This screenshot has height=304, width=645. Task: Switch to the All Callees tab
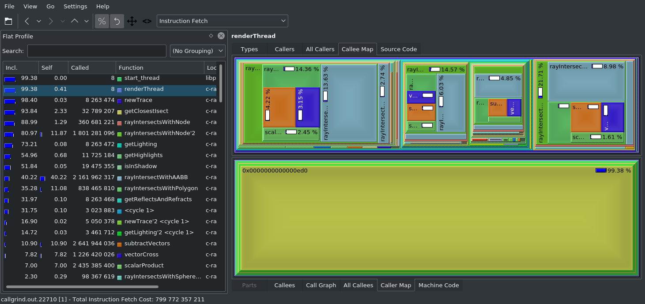pos(358,285)
